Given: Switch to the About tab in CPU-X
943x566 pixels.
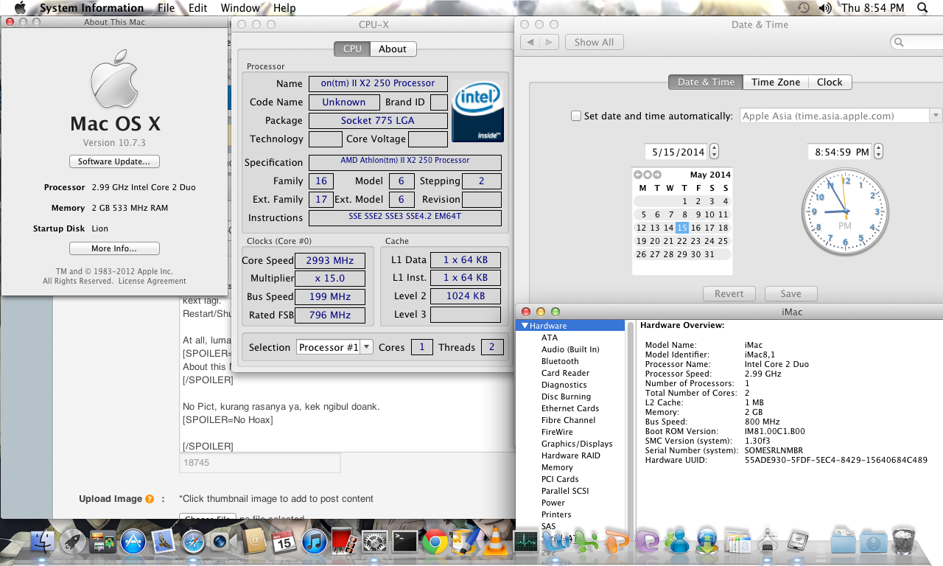Looking at the screenshot, I should 393,49.
